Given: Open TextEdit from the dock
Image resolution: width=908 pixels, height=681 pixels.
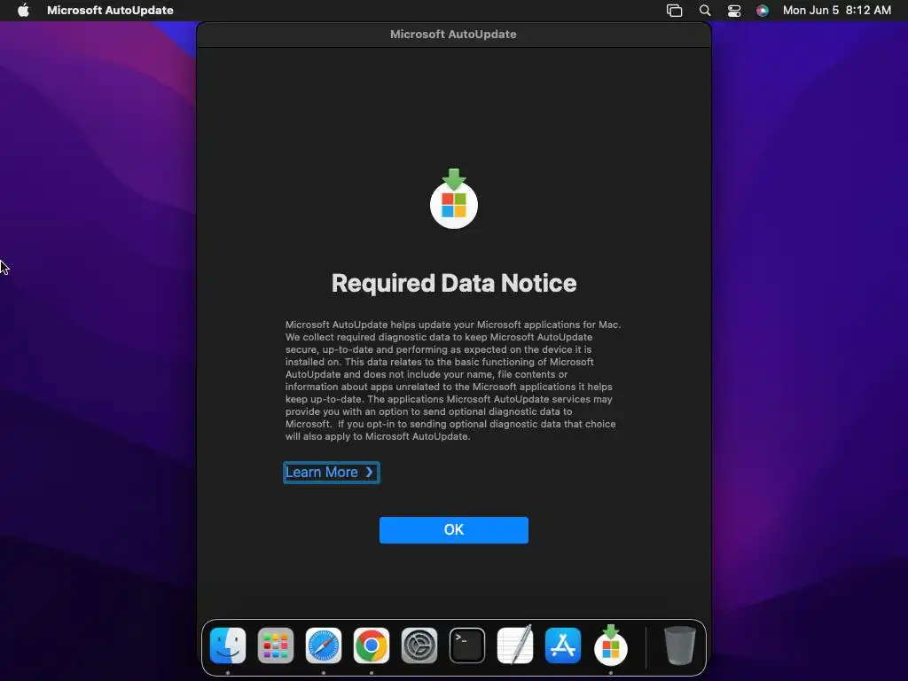Looking at the screenshot, I should (x=515, y=646).
